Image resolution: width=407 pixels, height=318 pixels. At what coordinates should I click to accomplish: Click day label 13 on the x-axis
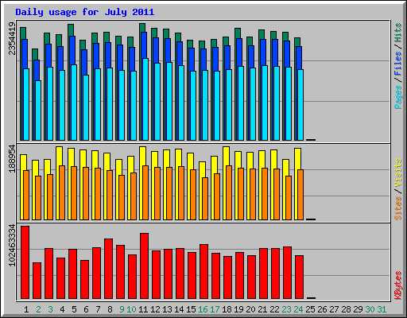[167, 309]
